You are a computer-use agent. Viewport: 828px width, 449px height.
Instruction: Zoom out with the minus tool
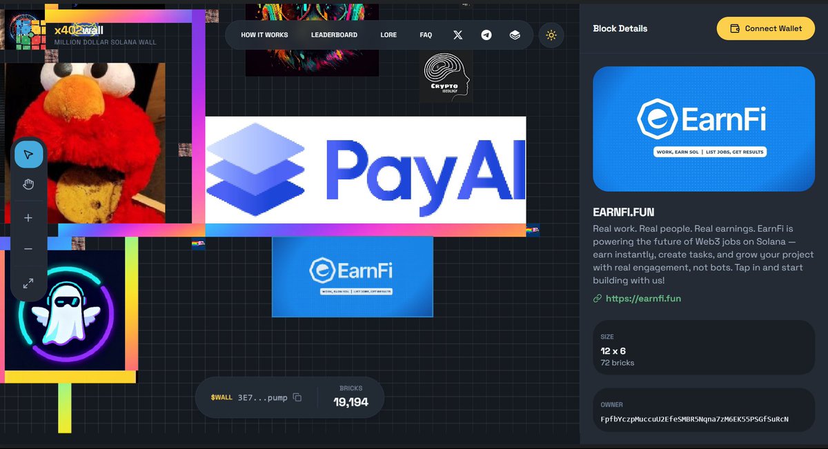coord(28,249)
